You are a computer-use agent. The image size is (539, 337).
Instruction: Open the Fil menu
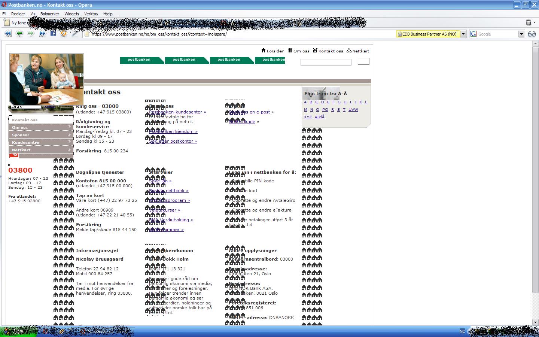[x=4, y=14]
